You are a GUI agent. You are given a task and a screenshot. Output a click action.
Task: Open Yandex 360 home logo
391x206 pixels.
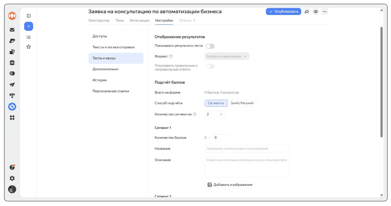[x=12, y=16]
